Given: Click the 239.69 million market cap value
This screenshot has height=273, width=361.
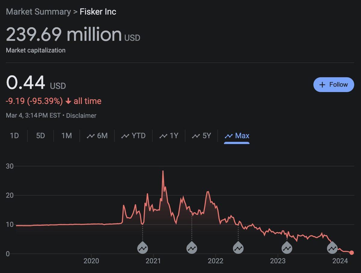Looking at the screenshot, I should (x=64, y=34).
